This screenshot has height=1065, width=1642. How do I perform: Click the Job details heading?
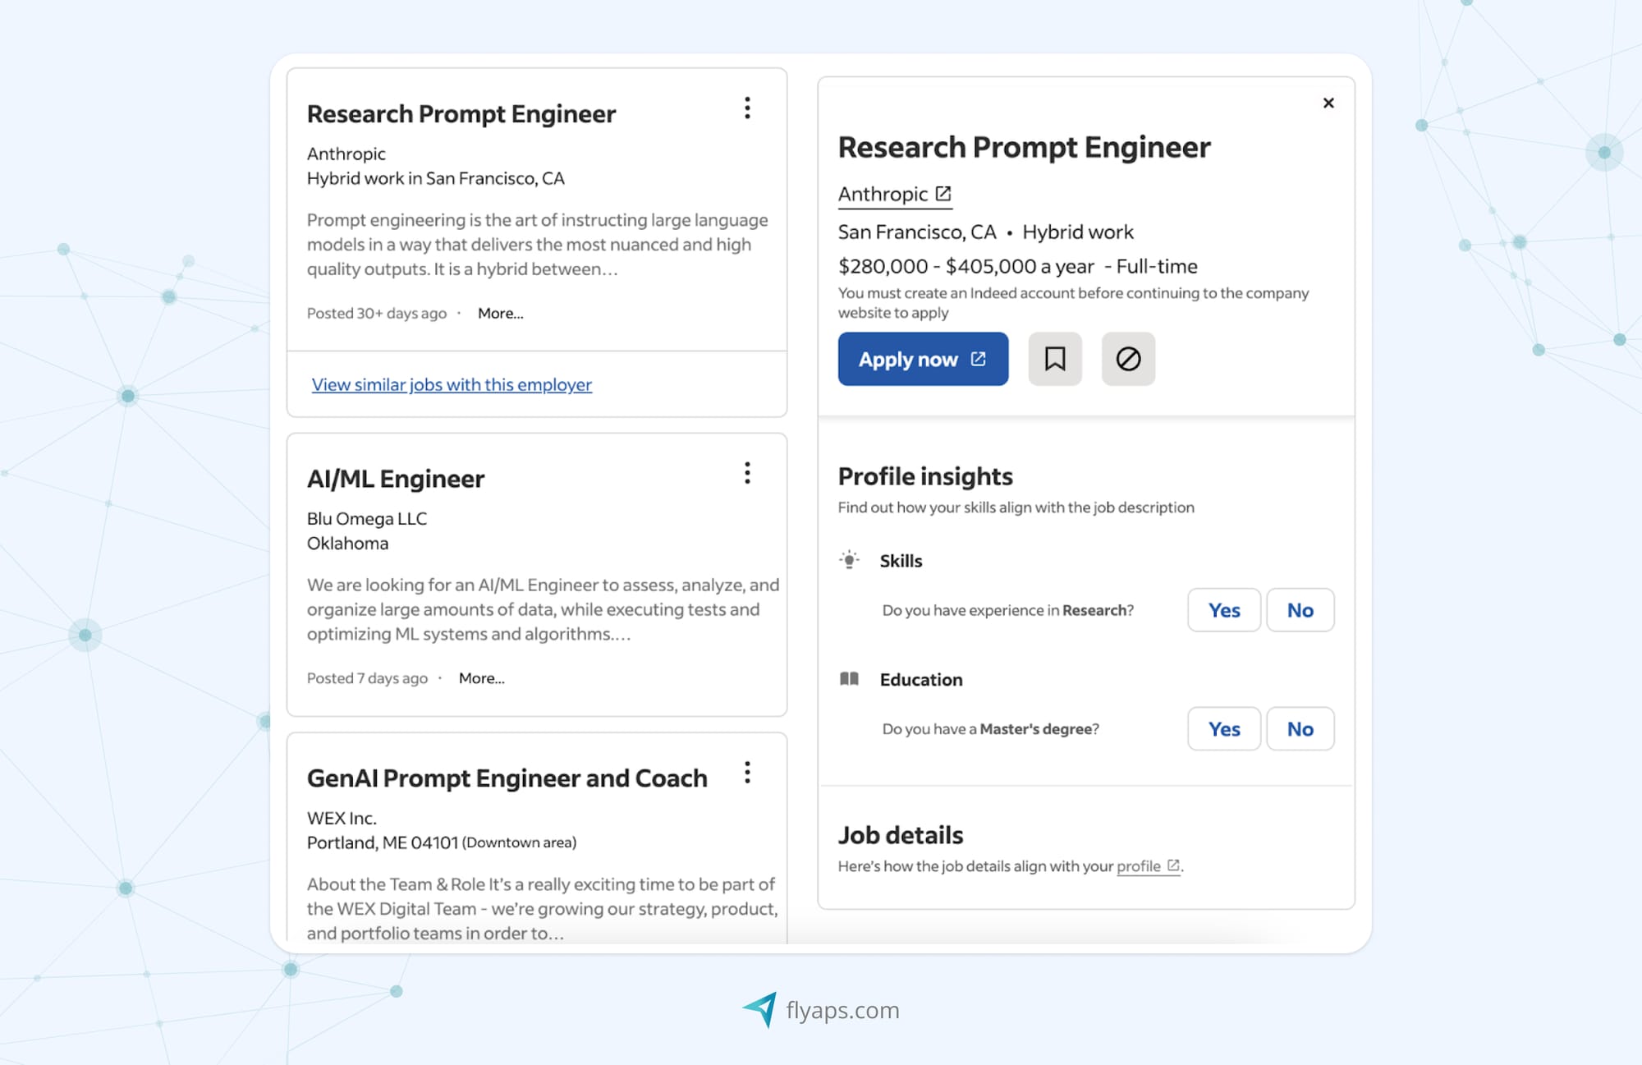point(901,835)
